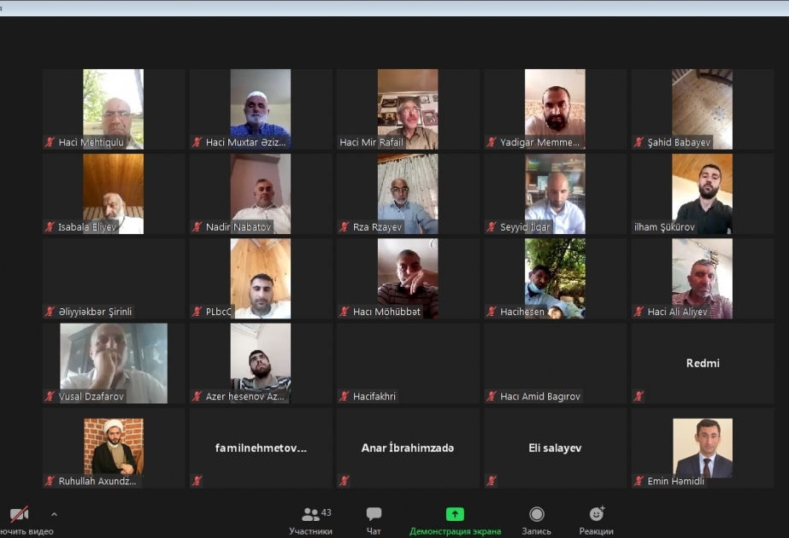
Task: Click the participant count "43"
Action: (326, 512)
